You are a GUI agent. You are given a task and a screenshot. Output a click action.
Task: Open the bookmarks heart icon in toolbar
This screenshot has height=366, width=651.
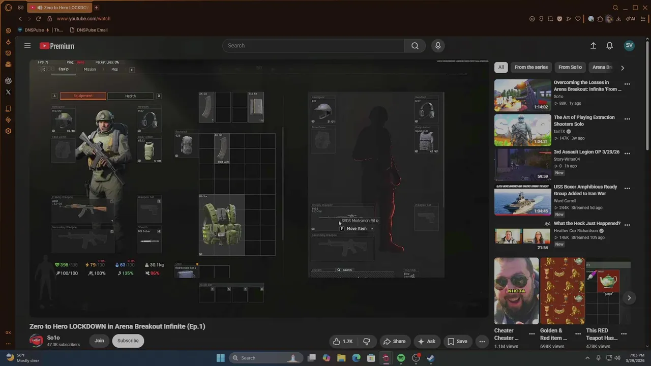point(578,19)
